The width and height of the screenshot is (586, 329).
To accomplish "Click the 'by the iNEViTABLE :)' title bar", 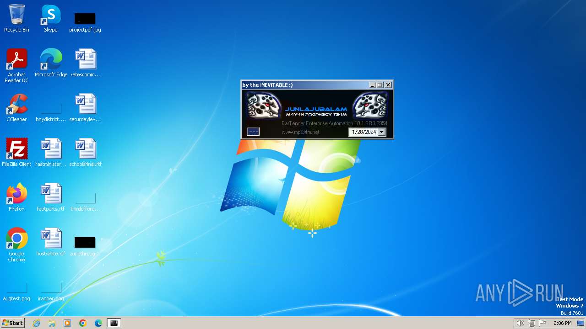I will tap(305, 85).
